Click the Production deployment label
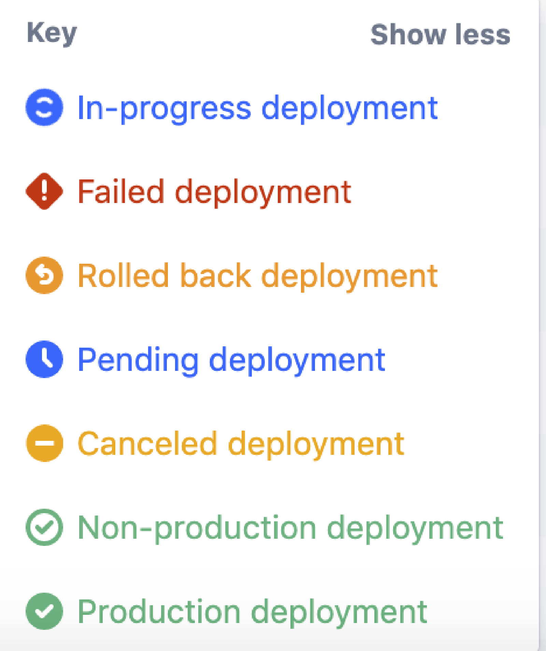Viewport: 546px width, 651px height. tap(253, 611)
